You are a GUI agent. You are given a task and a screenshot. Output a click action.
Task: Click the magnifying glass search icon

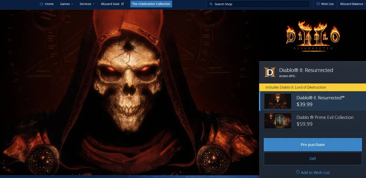click(x=211, y=4)
